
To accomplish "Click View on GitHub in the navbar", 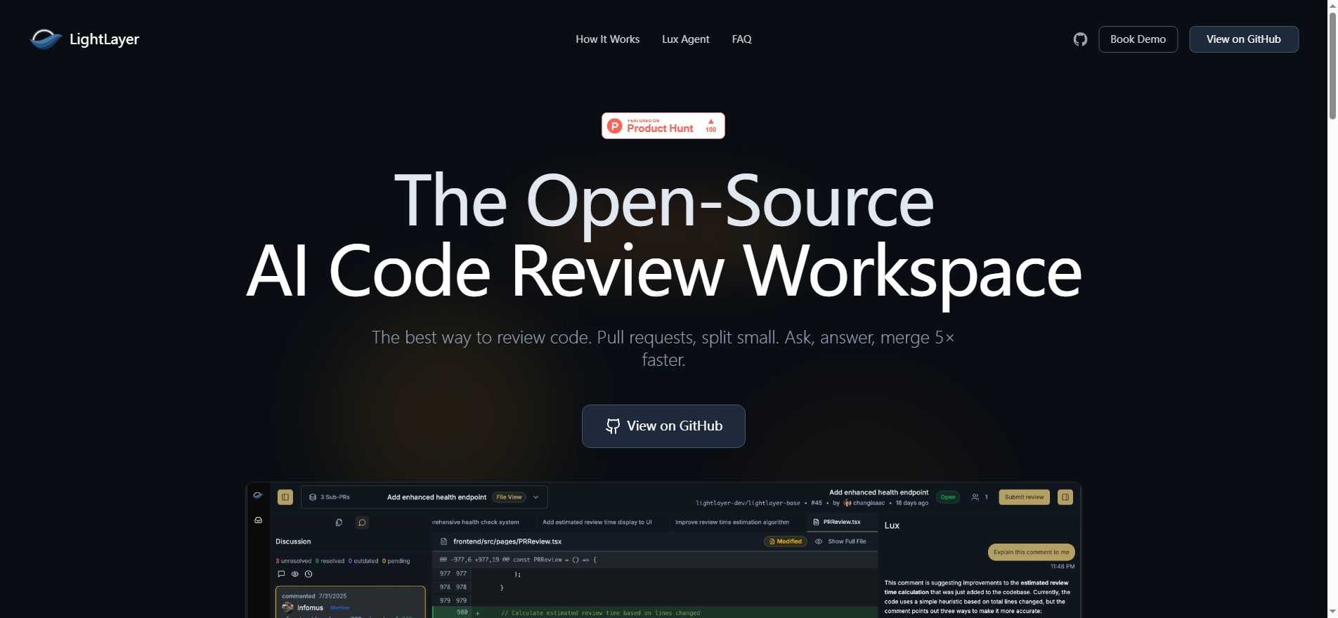I will 1243,39.
